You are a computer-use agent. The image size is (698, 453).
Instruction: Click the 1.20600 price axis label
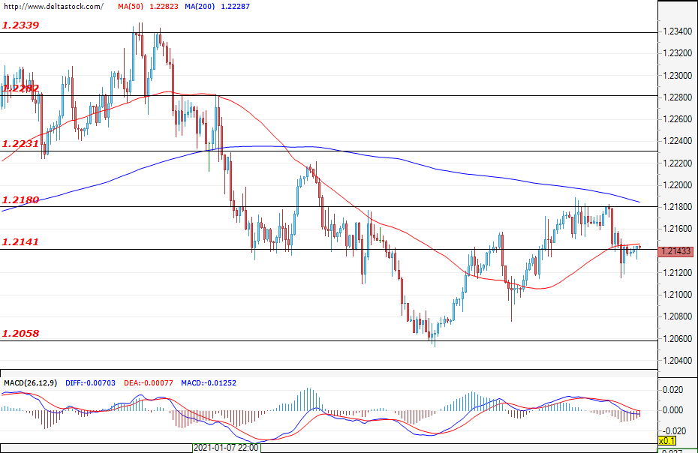677,339
